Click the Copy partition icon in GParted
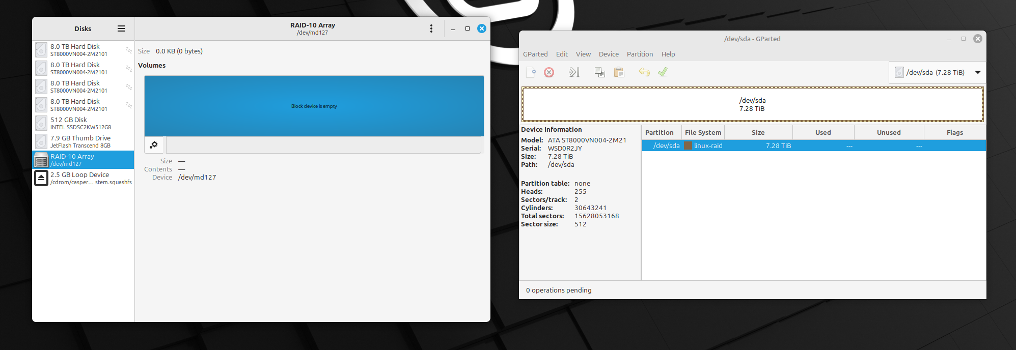The width and height of the screenshot is (1016, 350). [600, 72]
